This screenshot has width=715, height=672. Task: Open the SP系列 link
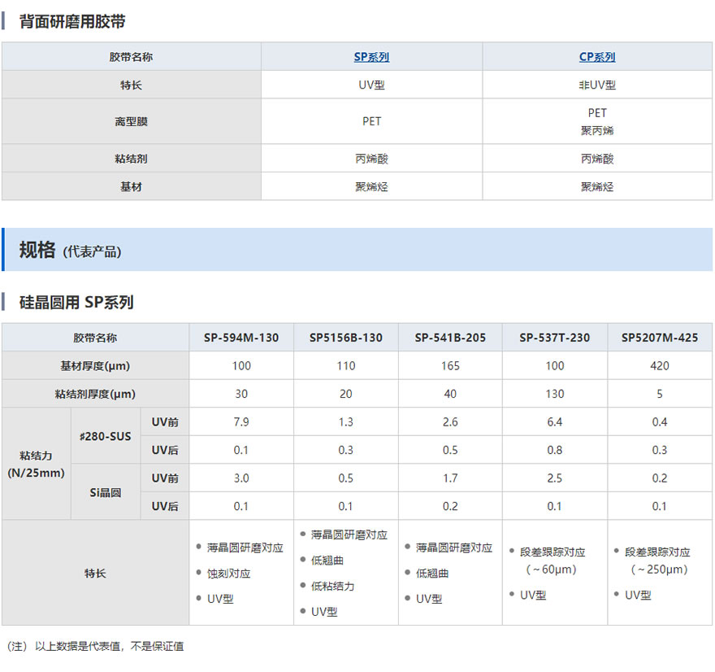coord(371,57)
